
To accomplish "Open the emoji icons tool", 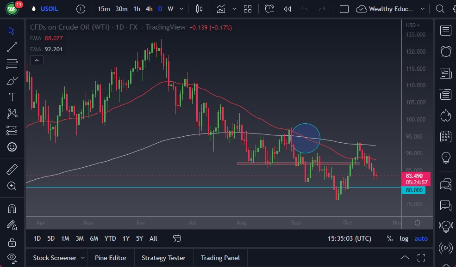I will (x=12, y=147).
